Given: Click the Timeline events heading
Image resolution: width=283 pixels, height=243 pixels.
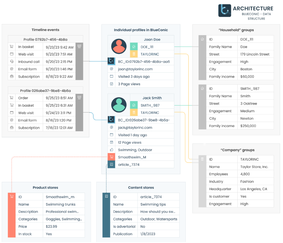Looking at the screenshot, I should pyautogui.click(x=46, y=30).
